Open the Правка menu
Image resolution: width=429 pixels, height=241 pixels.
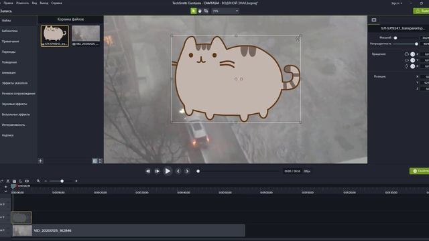9,3
